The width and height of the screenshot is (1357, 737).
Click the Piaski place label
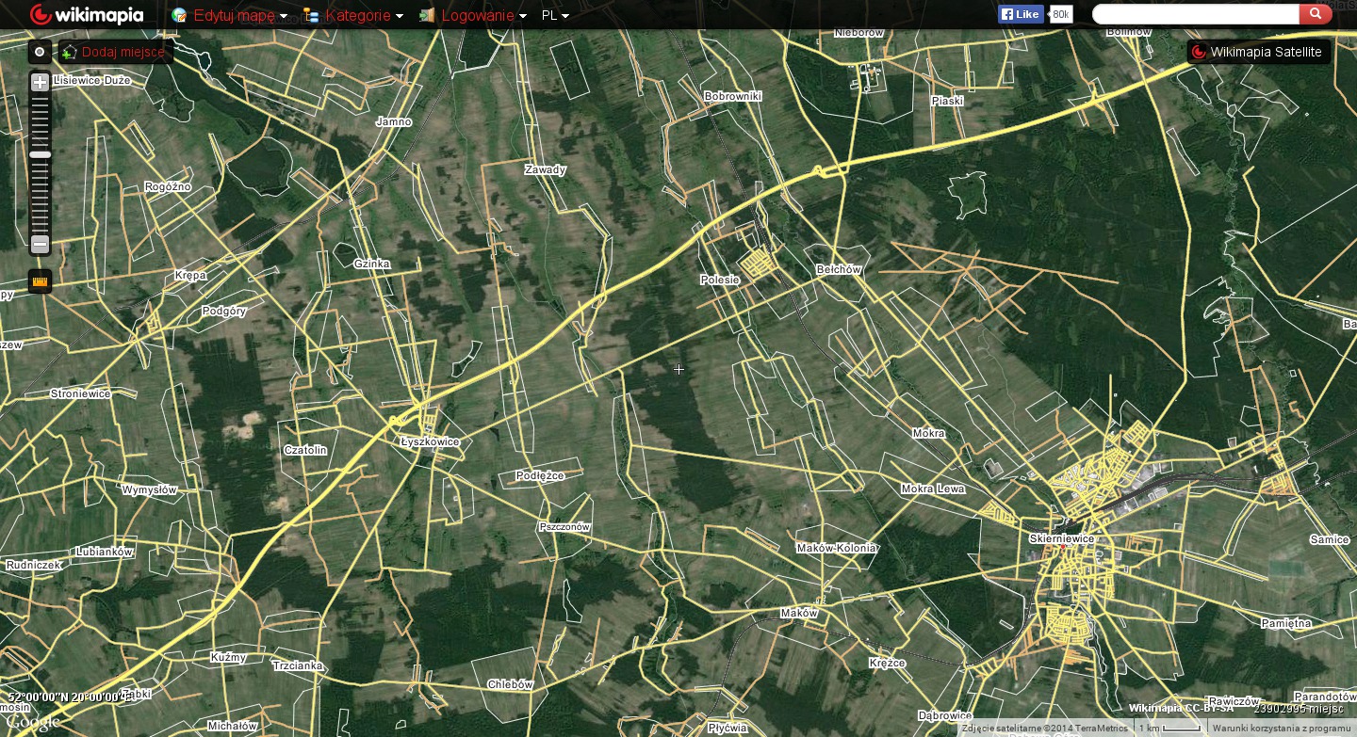[x=947, y=101]
